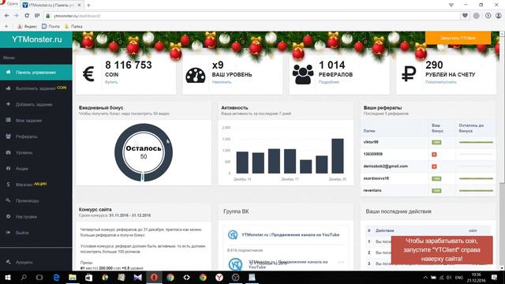Click the Купить link under COIN
Image resolution: width=505 pixels, height=284 pixels.
point(111,82)
